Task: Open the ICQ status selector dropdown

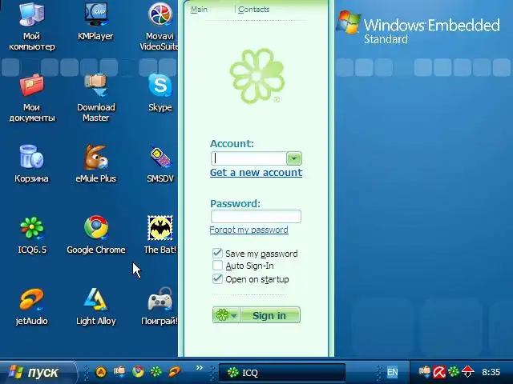Action: click(226, 315)
